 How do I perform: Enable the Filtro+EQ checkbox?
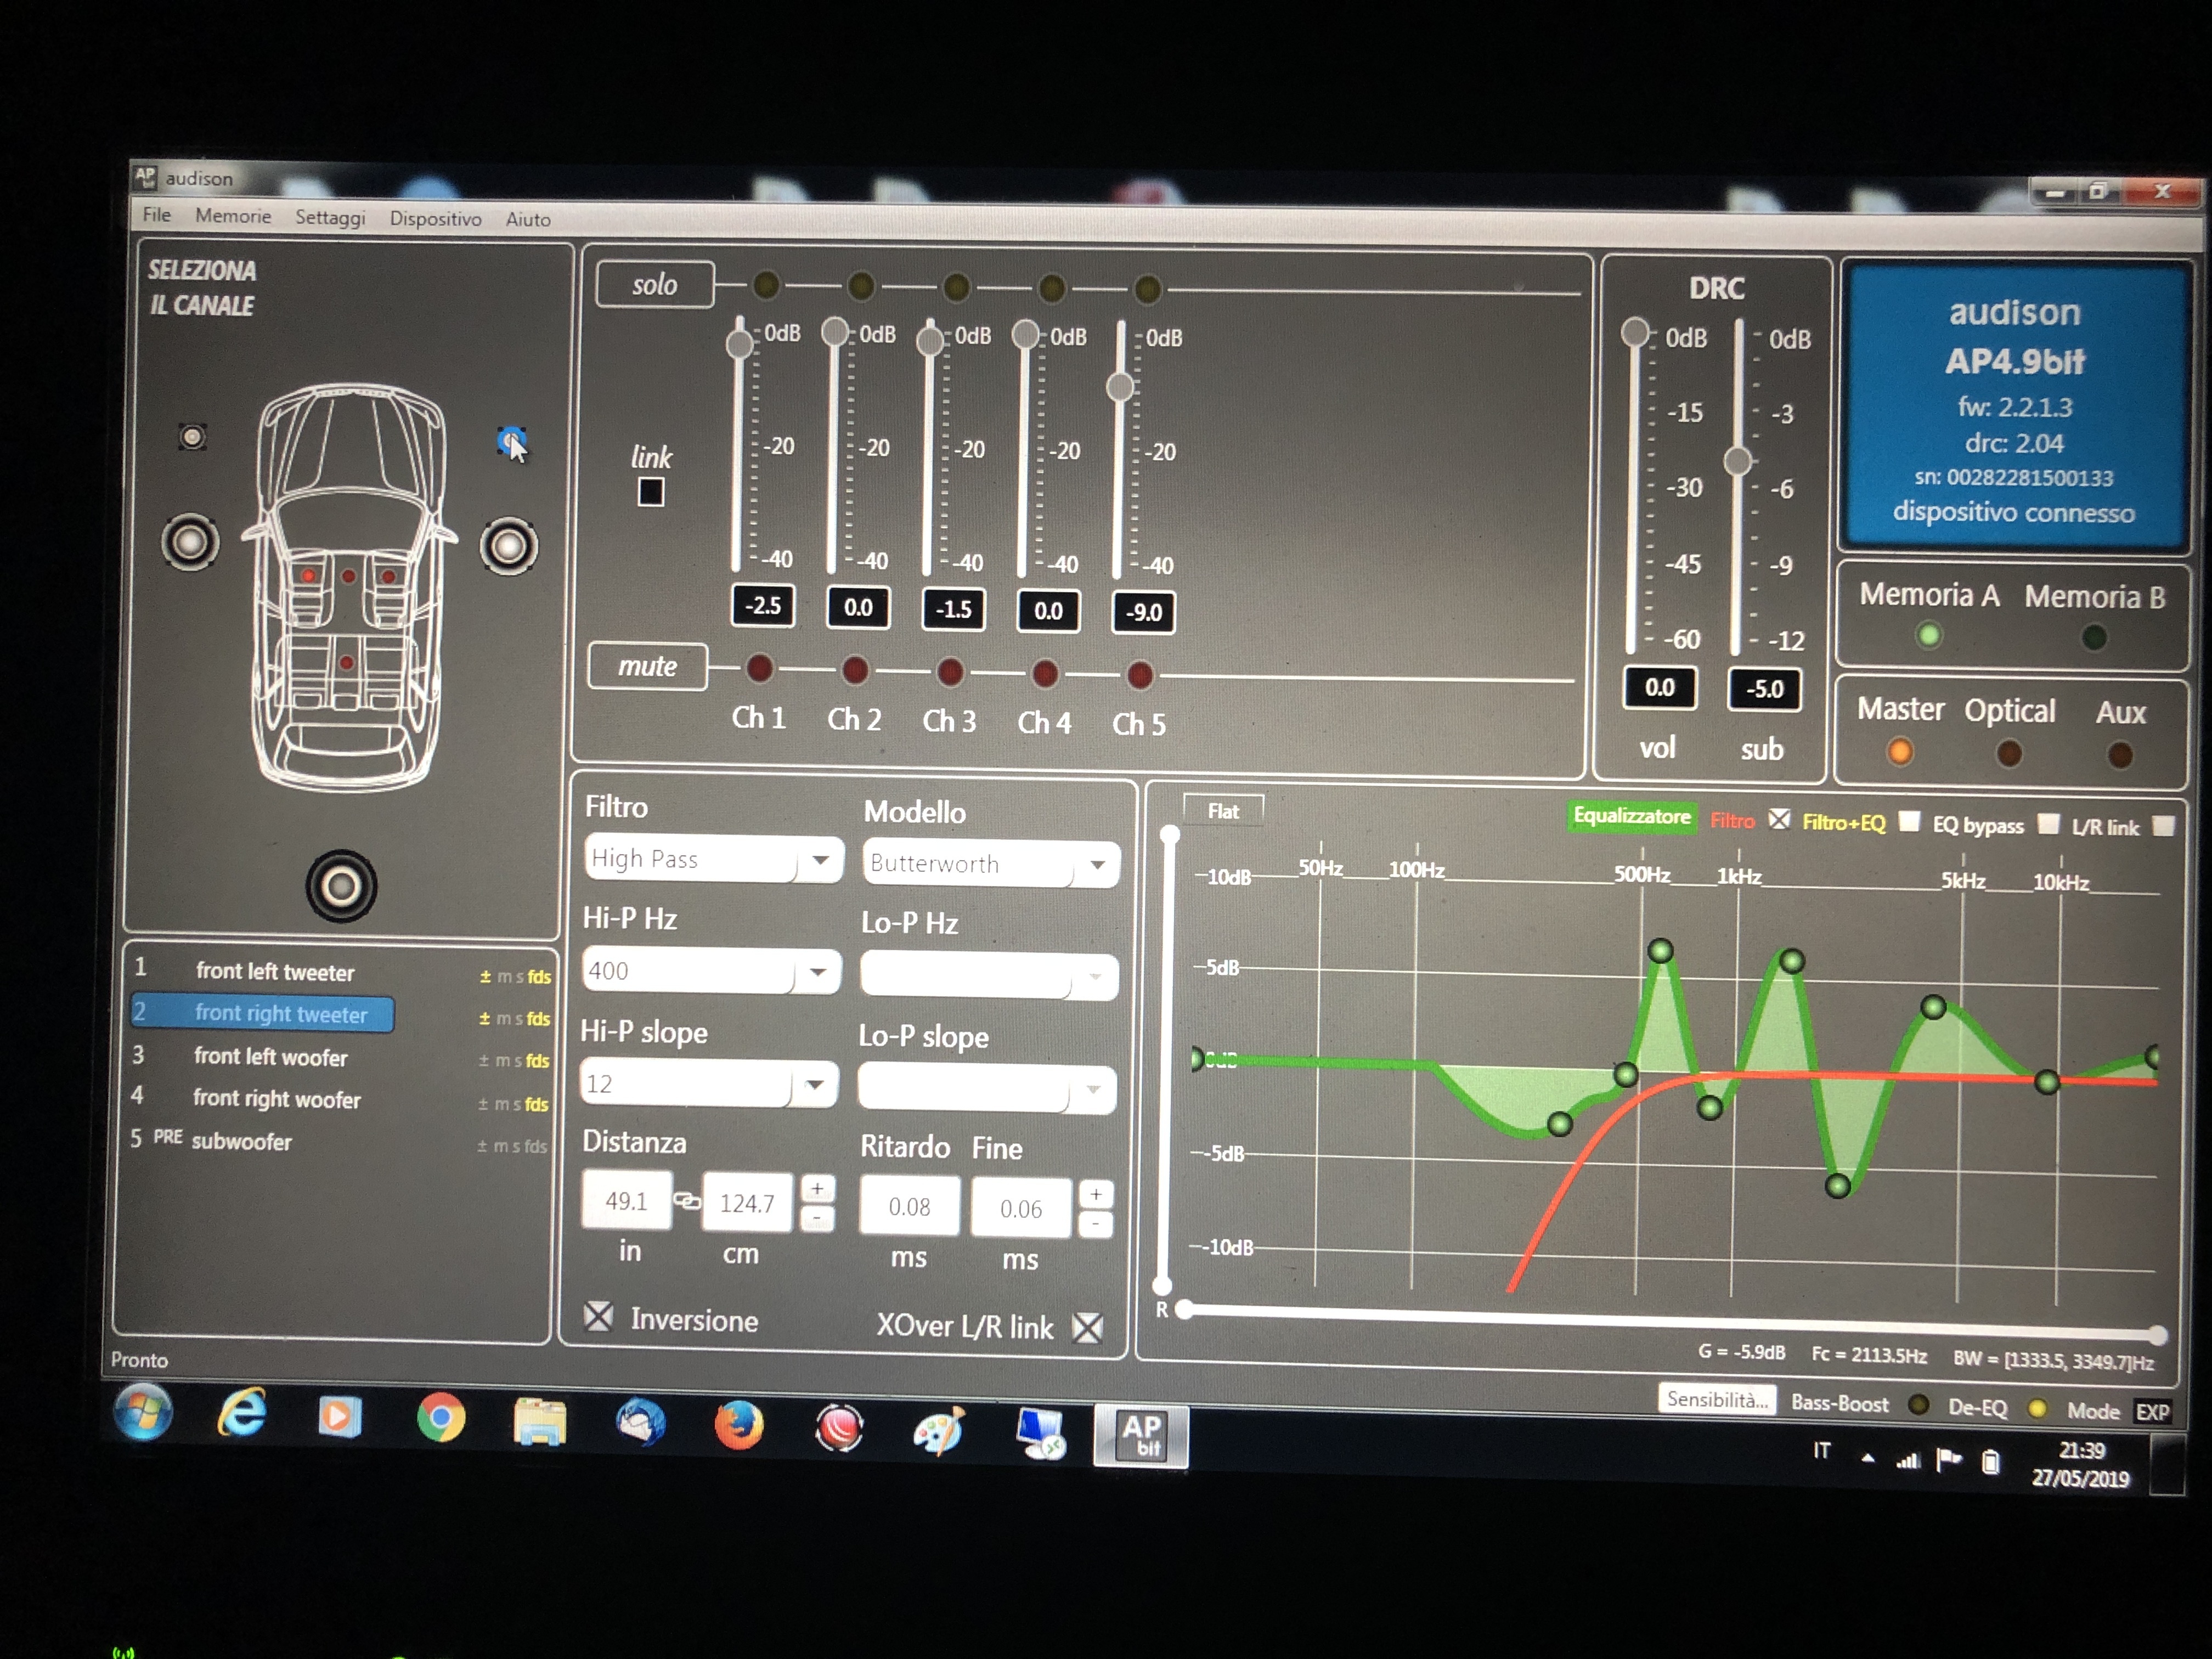(x=1909, y=822)
